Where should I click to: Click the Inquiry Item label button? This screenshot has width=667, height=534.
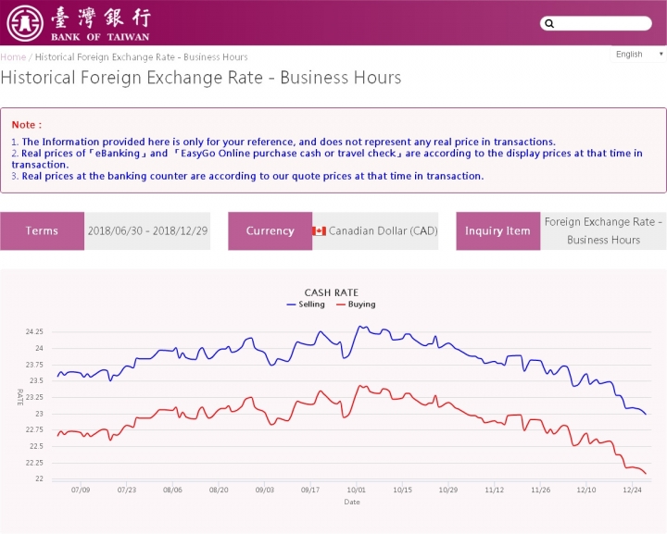pos(497,231)
